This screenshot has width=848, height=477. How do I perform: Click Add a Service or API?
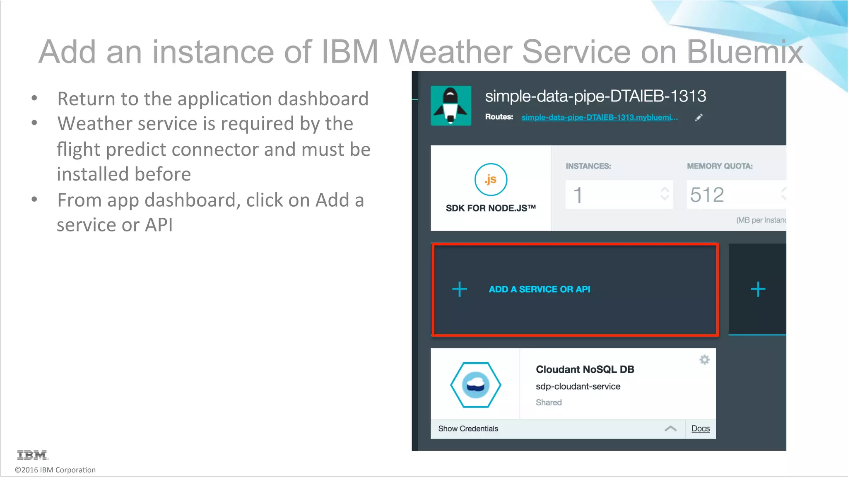coord(575,289)
